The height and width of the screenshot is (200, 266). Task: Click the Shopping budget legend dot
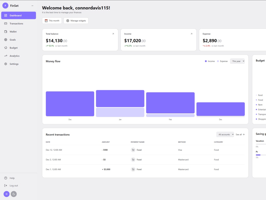pyautogui.click(x=256, y=119)
